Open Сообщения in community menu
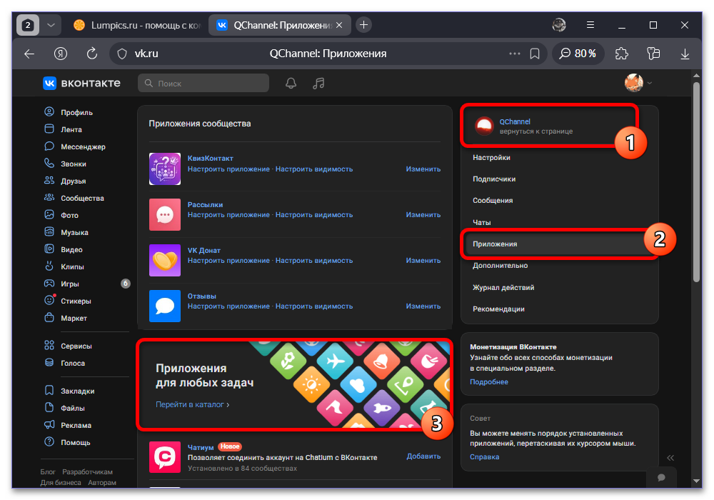 [493, 201]
